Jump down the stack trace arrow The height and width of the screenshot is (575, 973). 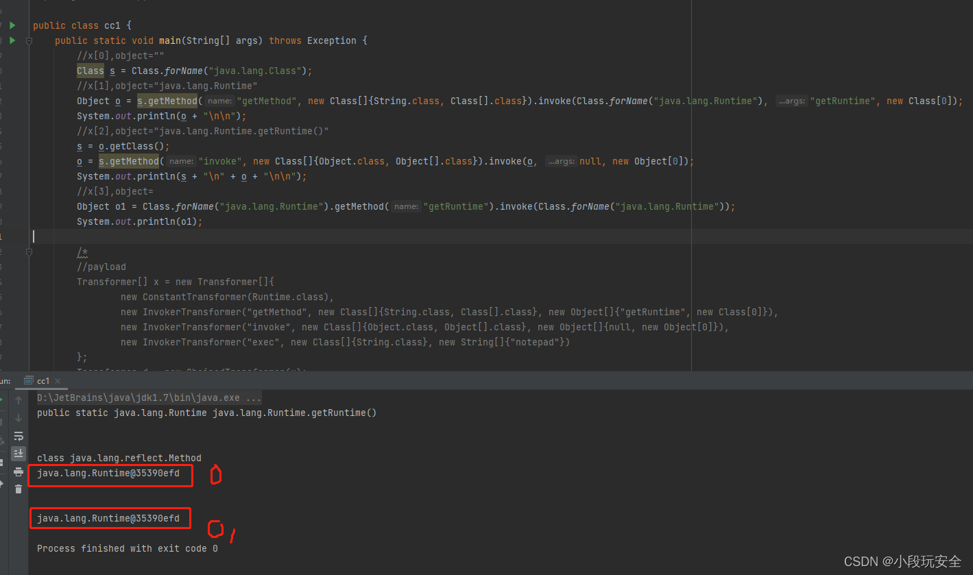19,418
